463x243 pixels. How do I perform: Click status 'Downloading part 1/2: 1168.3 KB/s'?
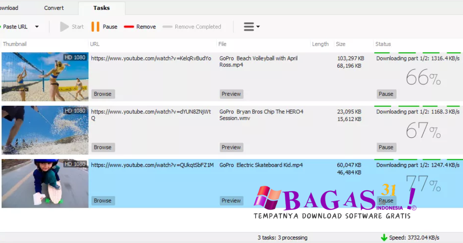point(418,112)
